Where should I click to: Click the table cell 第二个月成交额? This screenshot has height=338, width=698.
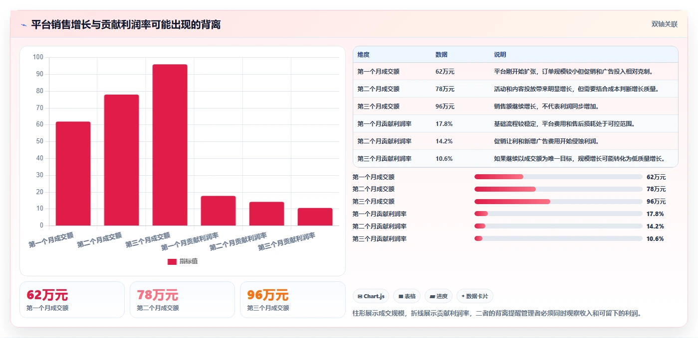click(x=378, y=89)
